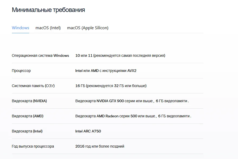
Task: Switch to the Windows tab
Action: (x=20, y=28)
